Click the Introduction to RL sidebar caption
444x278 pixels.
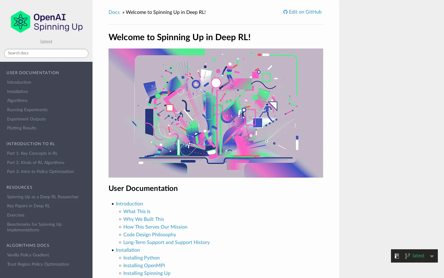click(31, 144)
